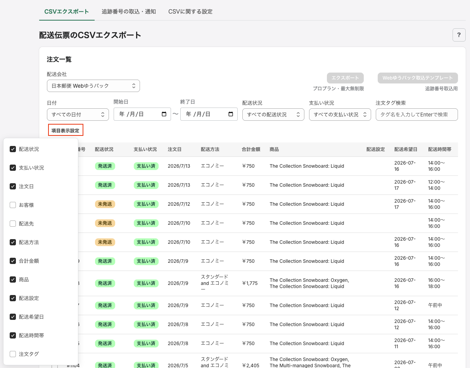Screen dimensions: 470x368
Task: Click the 未発送 badge in the 2026/7/12 row
Action: (x=105, y=204)
